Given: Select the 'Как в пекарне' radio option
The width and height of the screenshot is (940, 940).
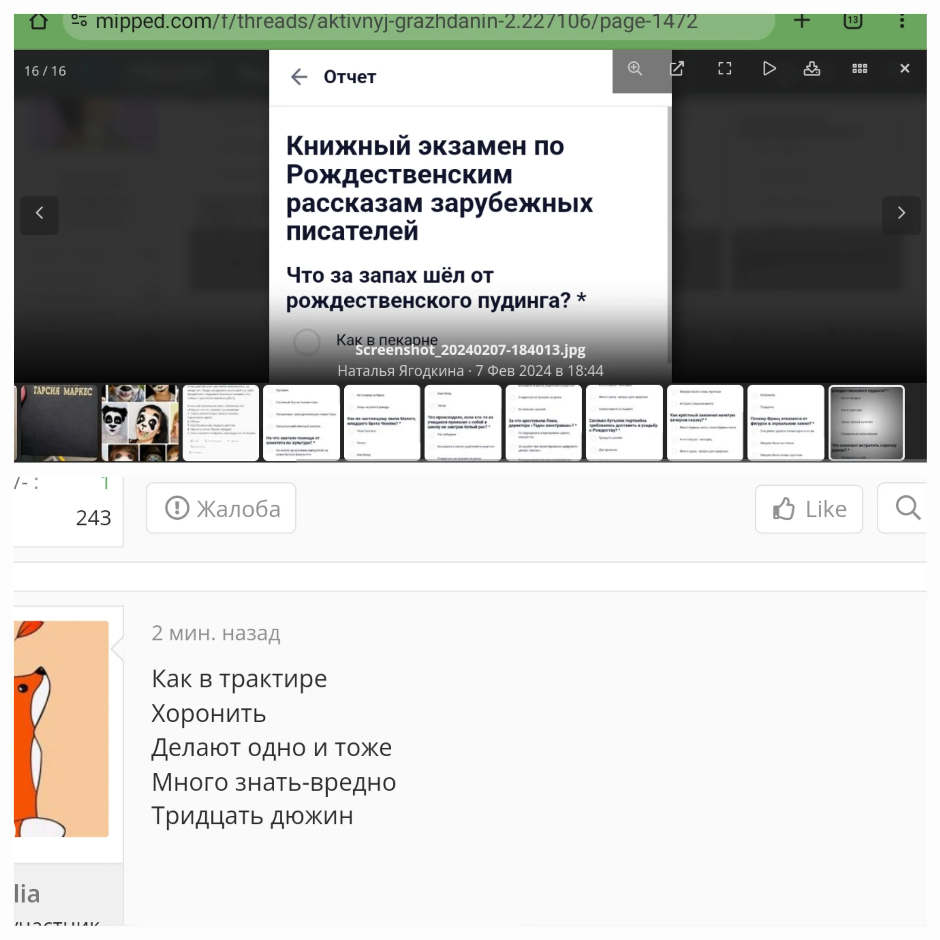Looking at the screenshot, I should click(x=307, y=342).
